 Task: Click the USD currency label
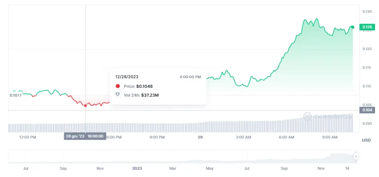click(366, 140)
